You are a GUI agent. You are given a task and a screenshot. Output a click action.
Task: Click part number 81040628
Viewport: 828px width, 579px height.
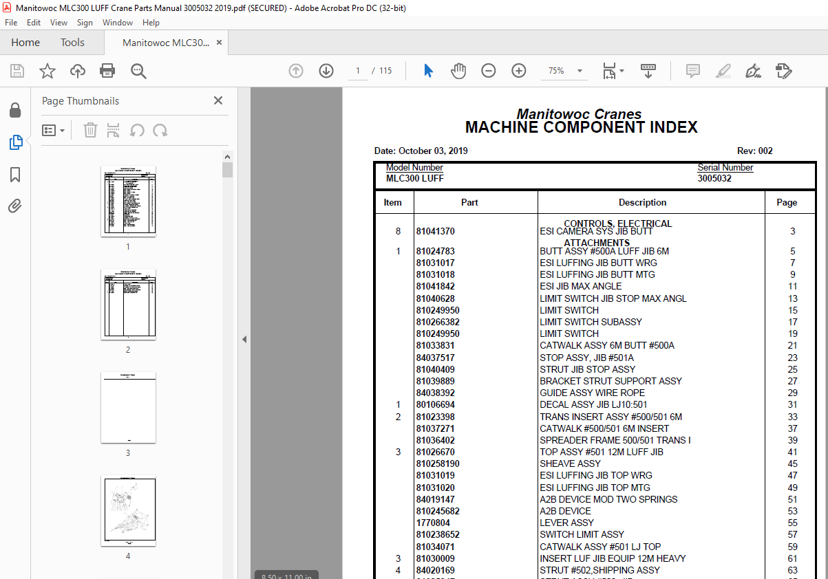coord(435,298)
